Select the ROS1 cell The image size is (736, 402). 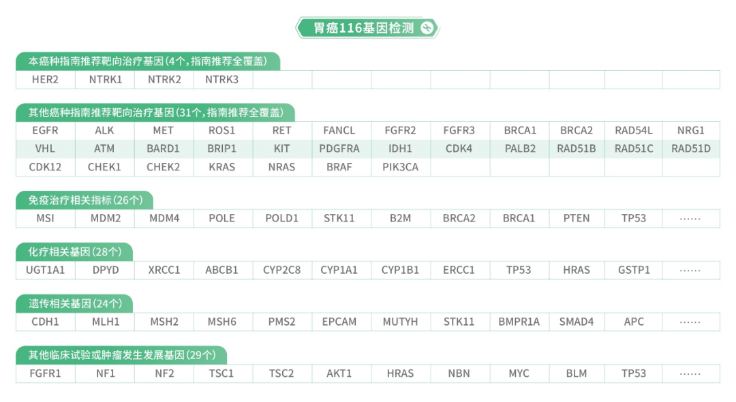[224, 130]
